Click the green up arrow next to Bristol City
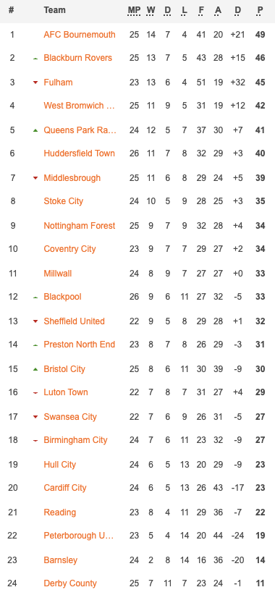Viewport: 275px width, 595px height. coord(35,369)
